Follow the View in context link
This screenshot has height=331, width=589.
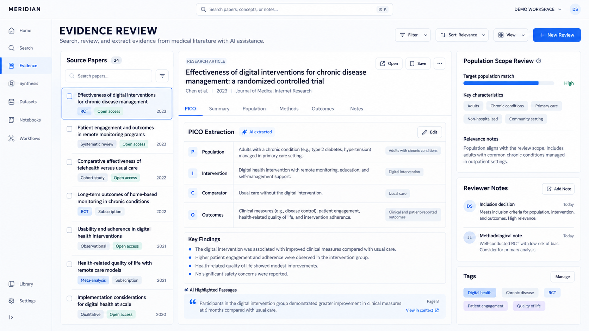point(422,310)
